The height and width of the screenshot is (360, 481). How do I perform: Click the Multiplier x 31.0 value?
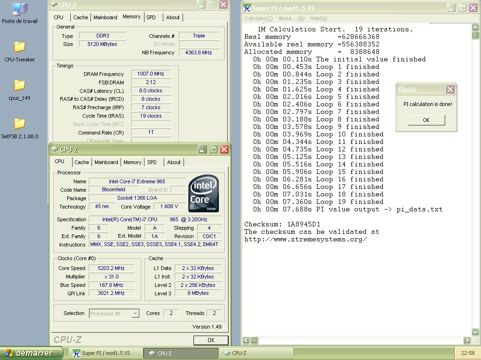pos(111,277)
